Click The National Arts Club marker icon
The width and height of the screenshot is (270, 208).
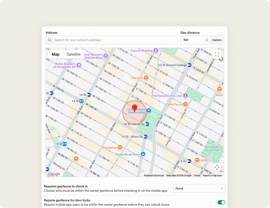point(185,95)
